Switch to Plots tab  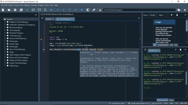(x=172, y=45)
